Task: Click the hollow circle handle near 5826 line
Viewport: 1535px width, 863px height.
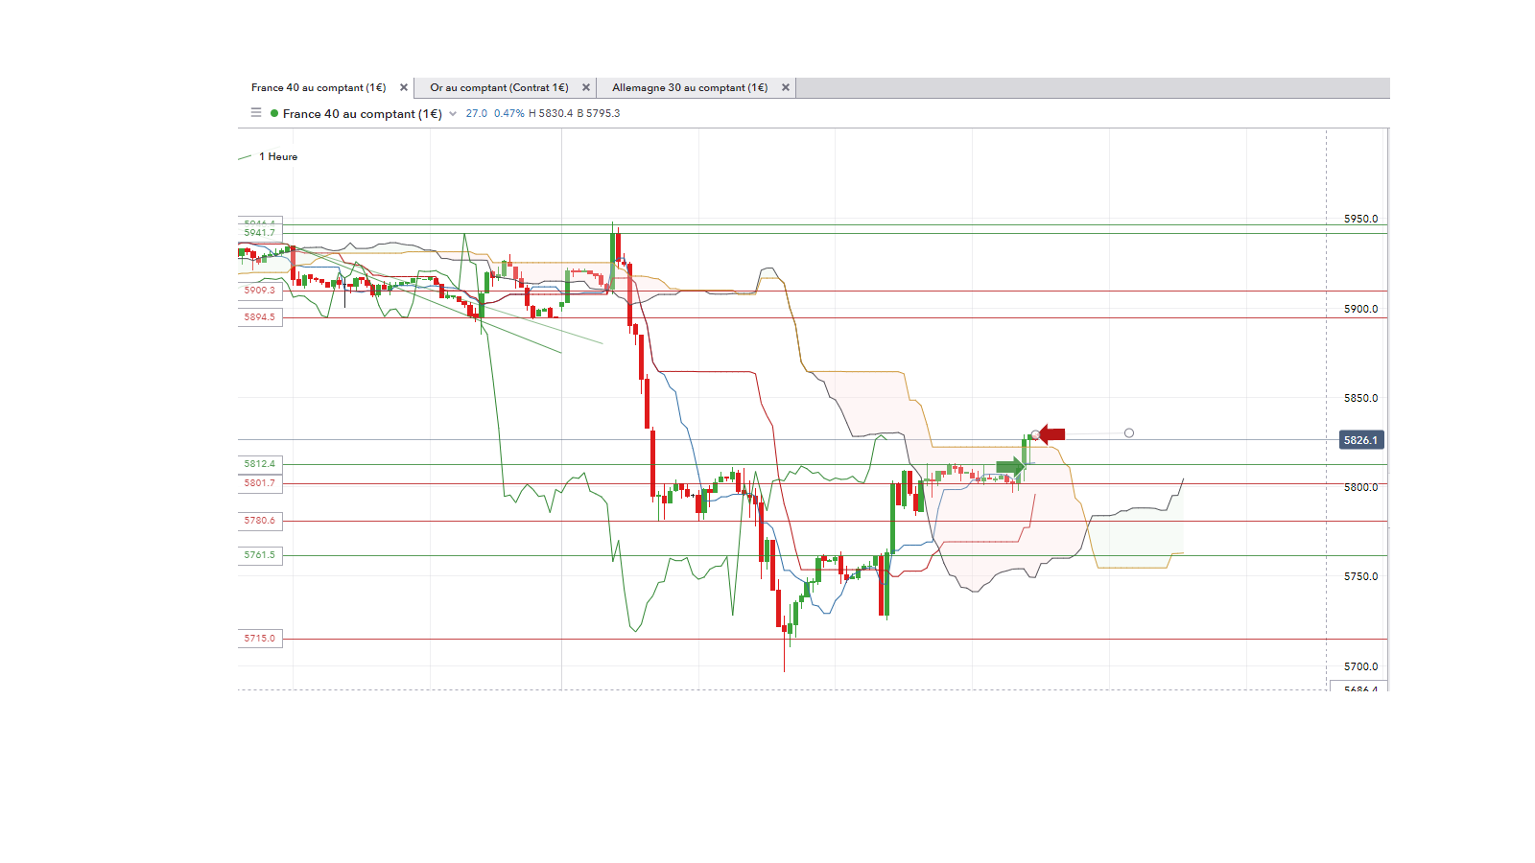Action: tap(1129, 433)
